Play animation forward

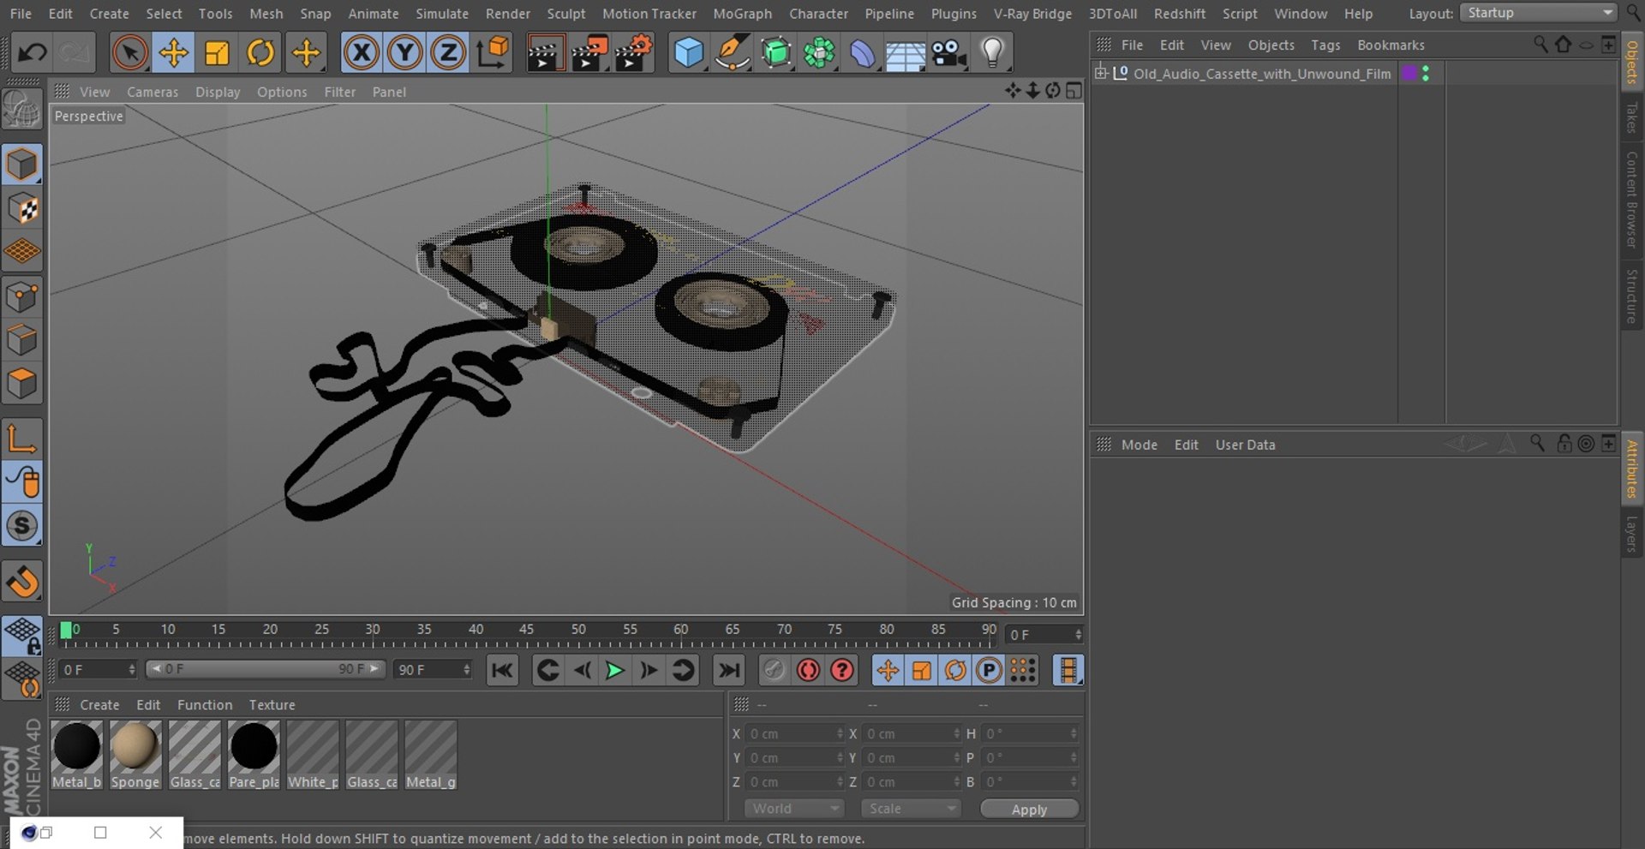coord(614,670)
